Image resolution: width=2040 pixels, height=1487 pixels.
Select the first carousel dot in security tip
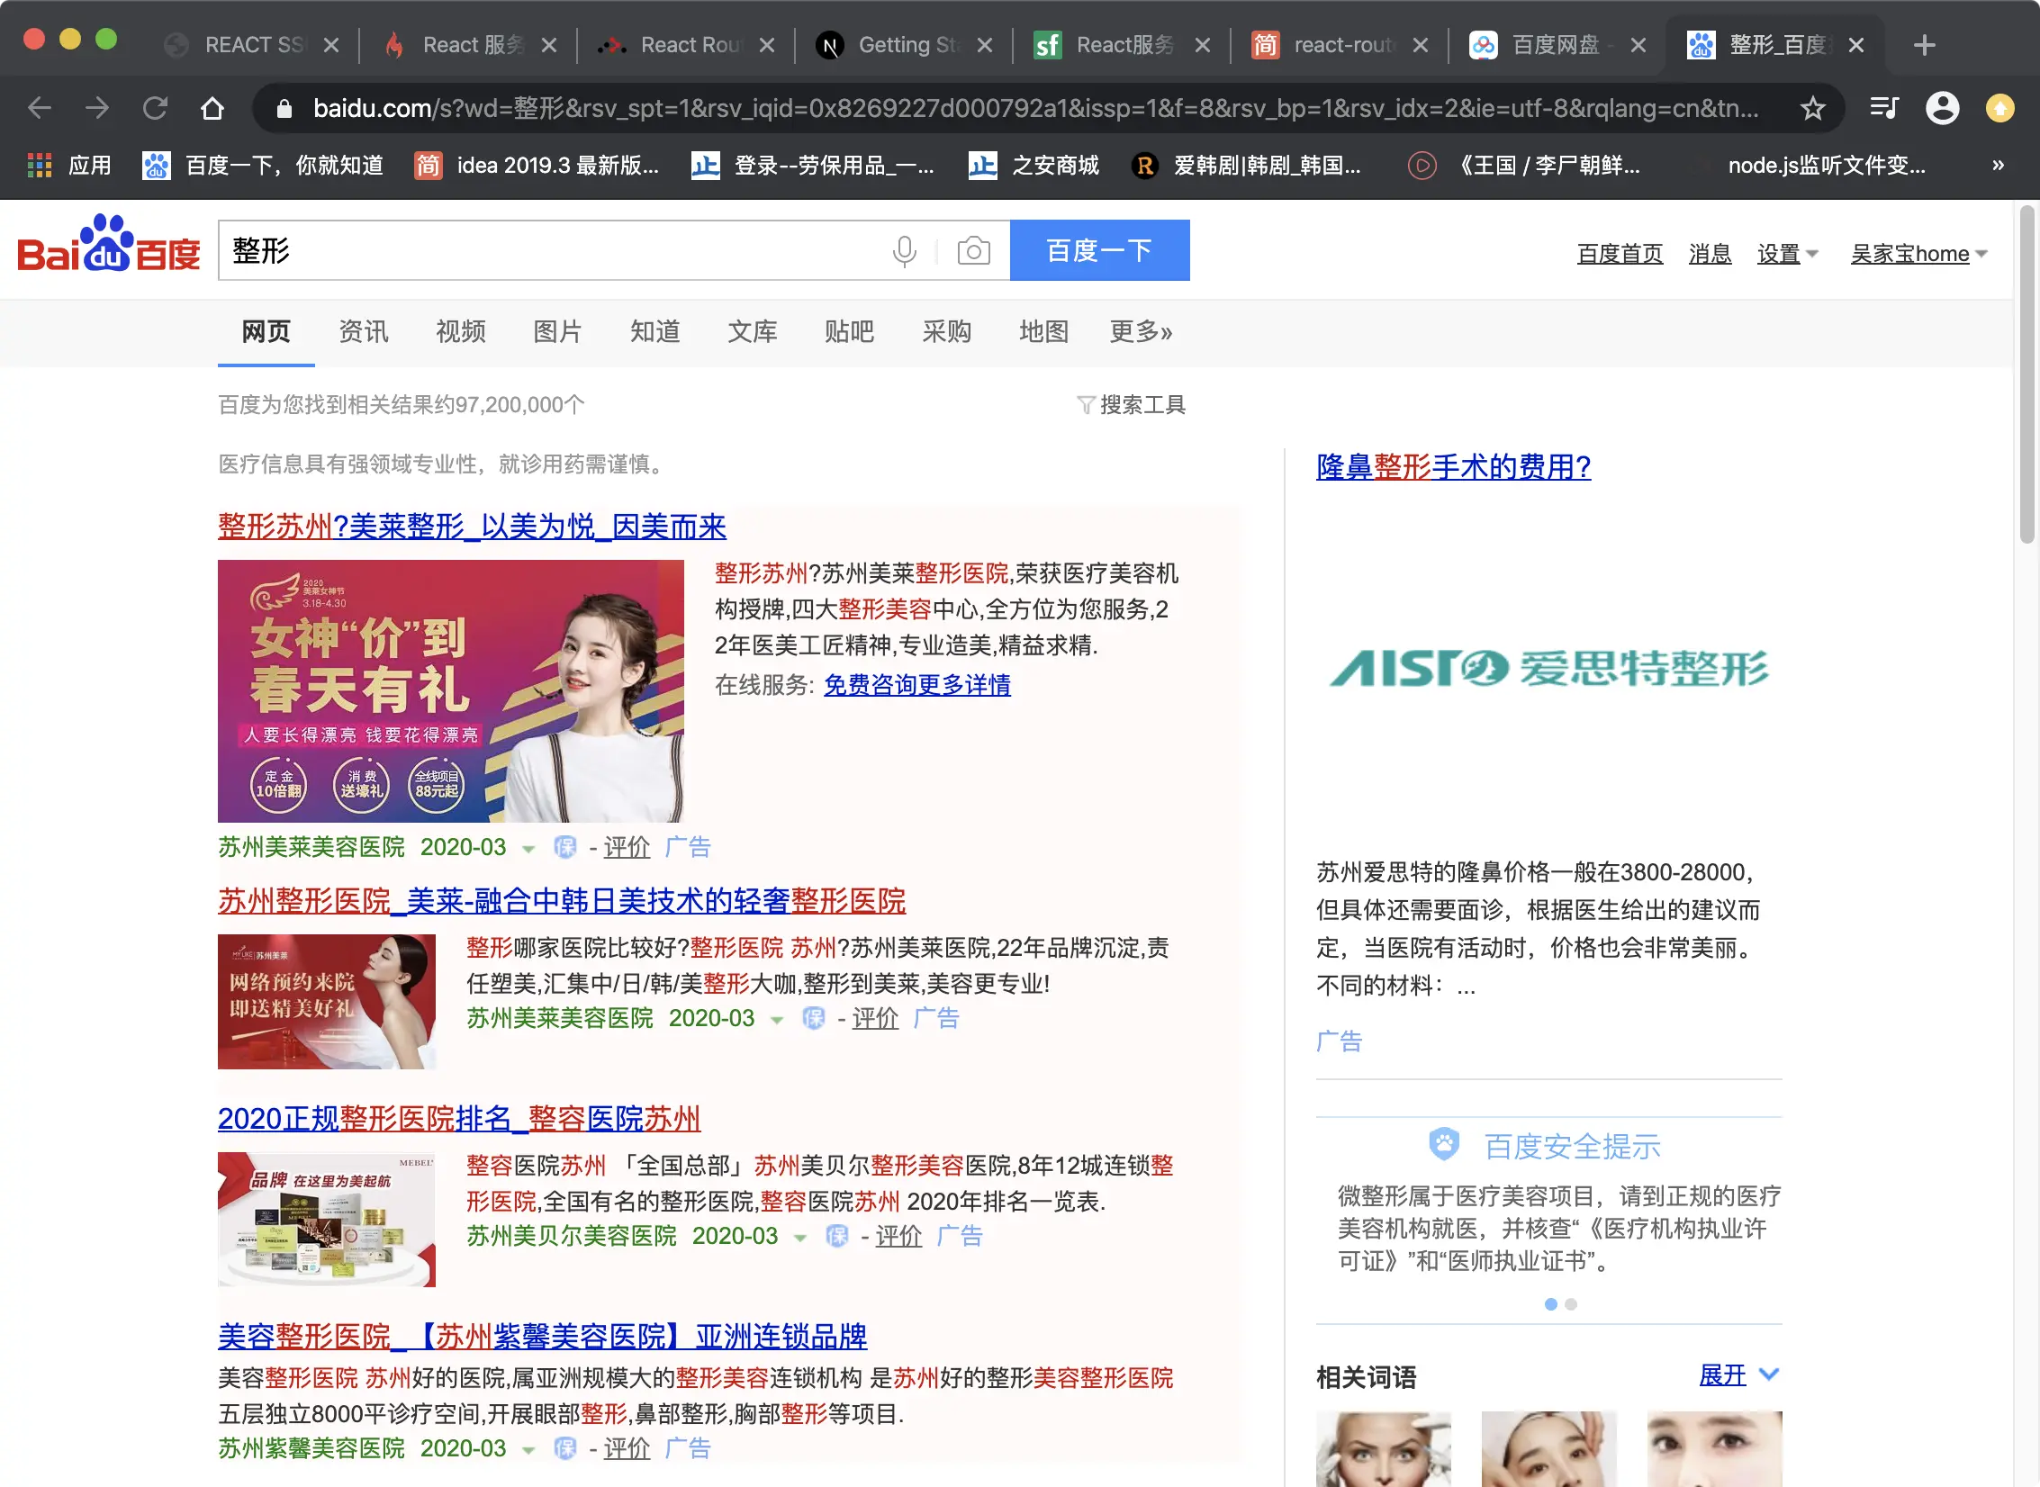[x=1550, y=1304]
